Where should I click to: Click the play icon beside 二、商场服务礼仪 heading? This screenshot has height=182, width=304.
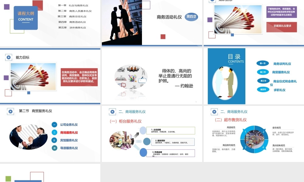point(112,112)
